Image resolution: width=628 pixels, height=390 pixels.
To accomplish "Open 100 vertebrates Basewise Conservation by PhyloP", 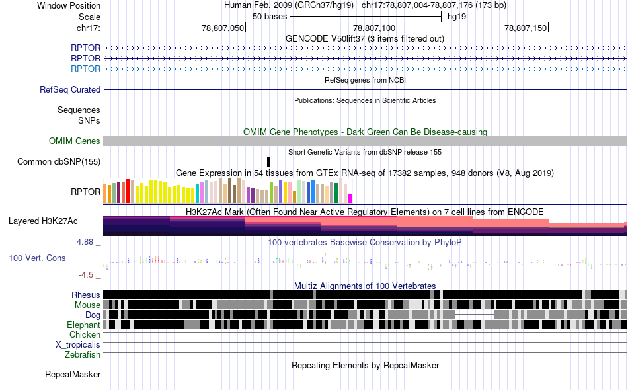I will coord(364,242).
